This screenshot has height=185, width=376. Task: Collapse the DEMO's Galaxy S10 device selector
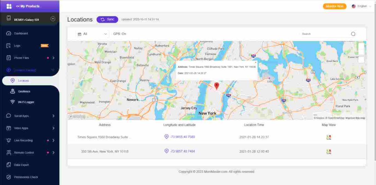coord(53,19)
